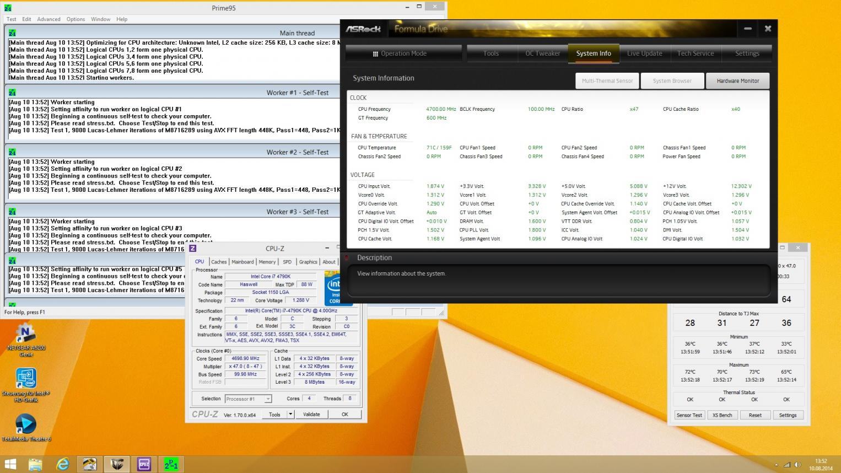Click the ASRock logo in Formula Drive
The width and height of the screenshot is (841, 473).
(x=363, y=29)
